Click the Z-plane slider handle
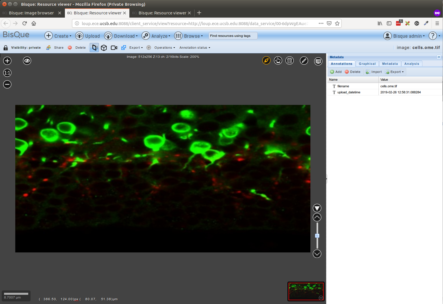443x304 pixels. pyautogui.click(x=317, y=236)
